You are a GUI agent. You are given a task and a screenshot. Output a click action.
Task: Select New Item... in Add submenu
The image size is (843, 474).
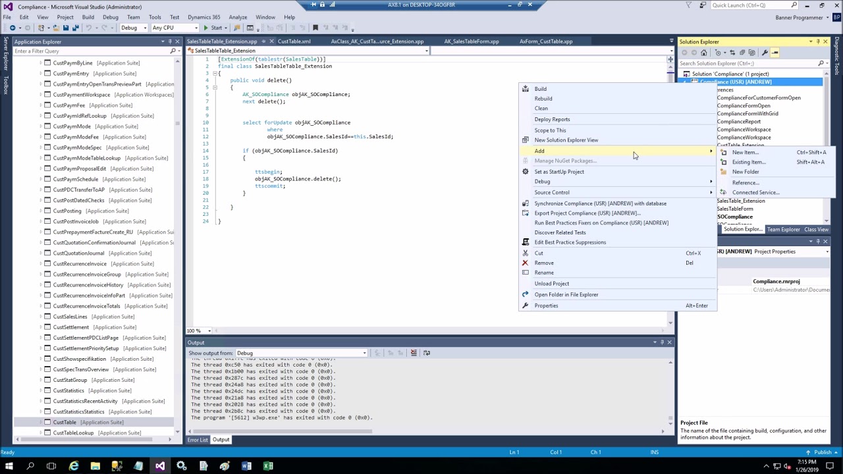pos(745,153)
